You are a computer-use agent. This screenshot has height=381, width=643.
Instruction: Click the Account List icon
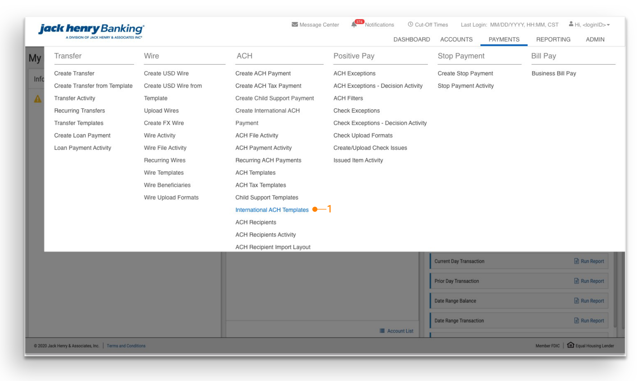382,331
